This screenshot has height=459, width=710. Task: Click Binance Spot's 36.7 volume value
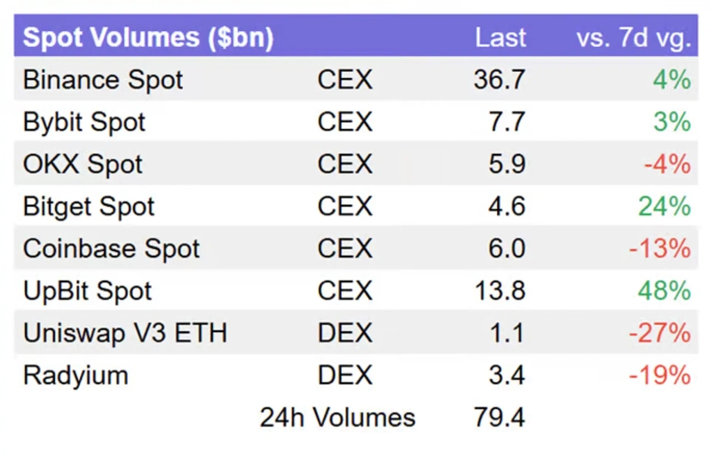coord(500,80)
